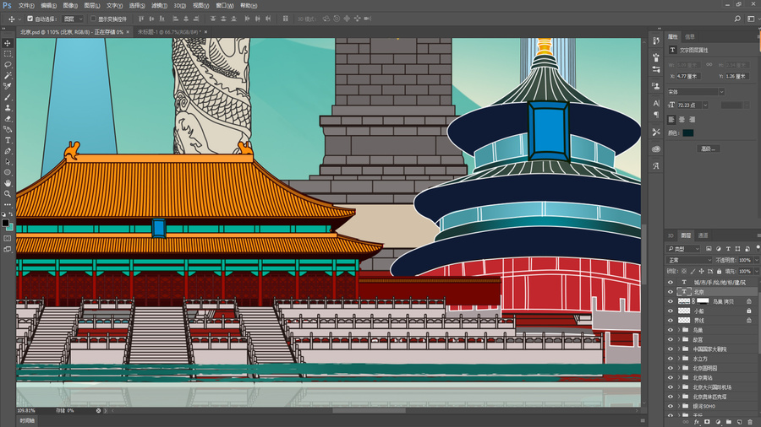Open the blend mode 正常 dropdown

click(688, 261)
